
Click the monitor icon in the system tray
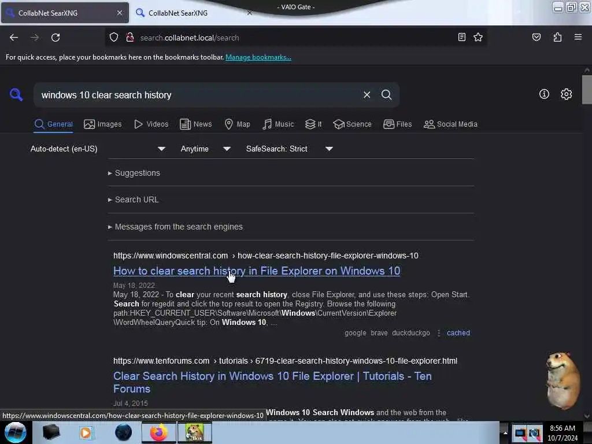click(x=520, y=433)
